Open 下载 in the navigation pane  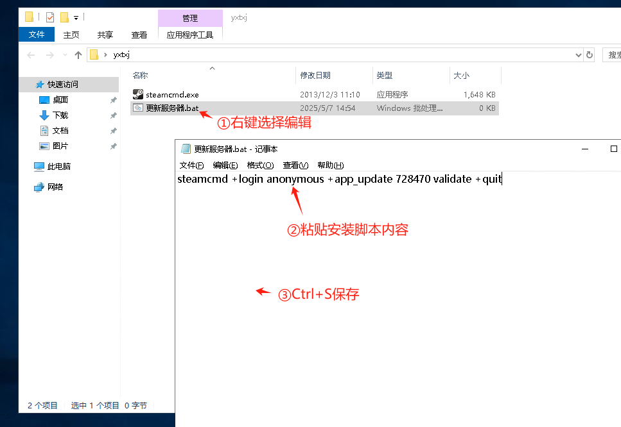[x=60, y=115]
